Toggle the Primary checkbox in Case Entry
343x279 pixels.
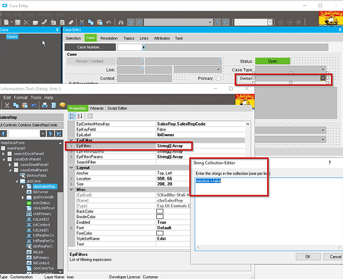(x=218, y=79)
